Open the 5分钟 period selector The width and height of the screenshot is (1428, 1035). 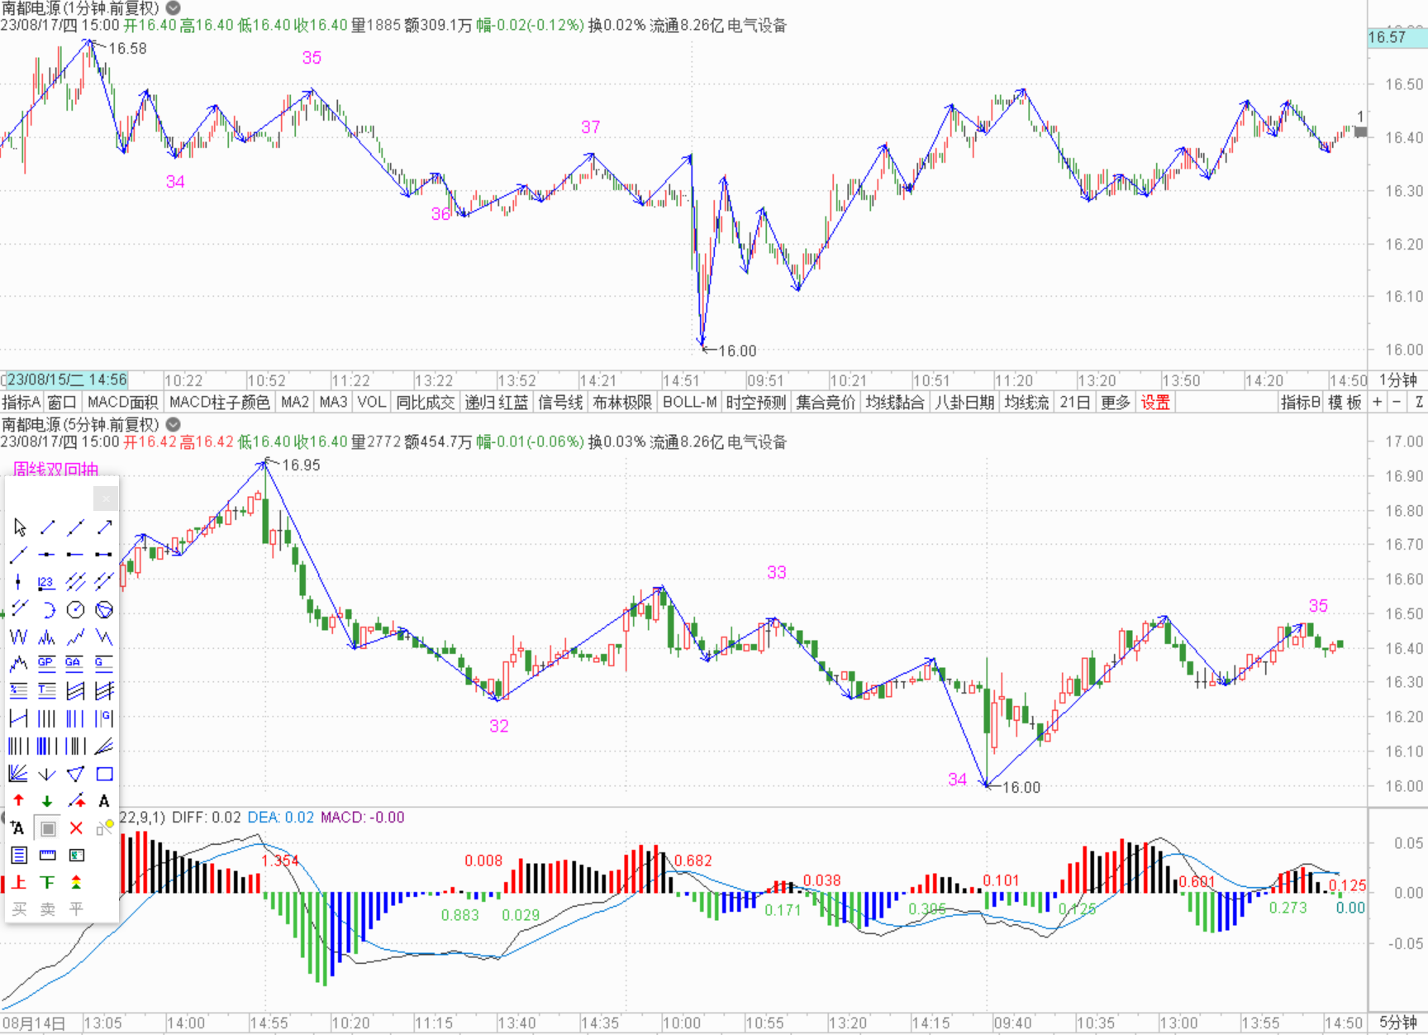pos(1397,1023)
